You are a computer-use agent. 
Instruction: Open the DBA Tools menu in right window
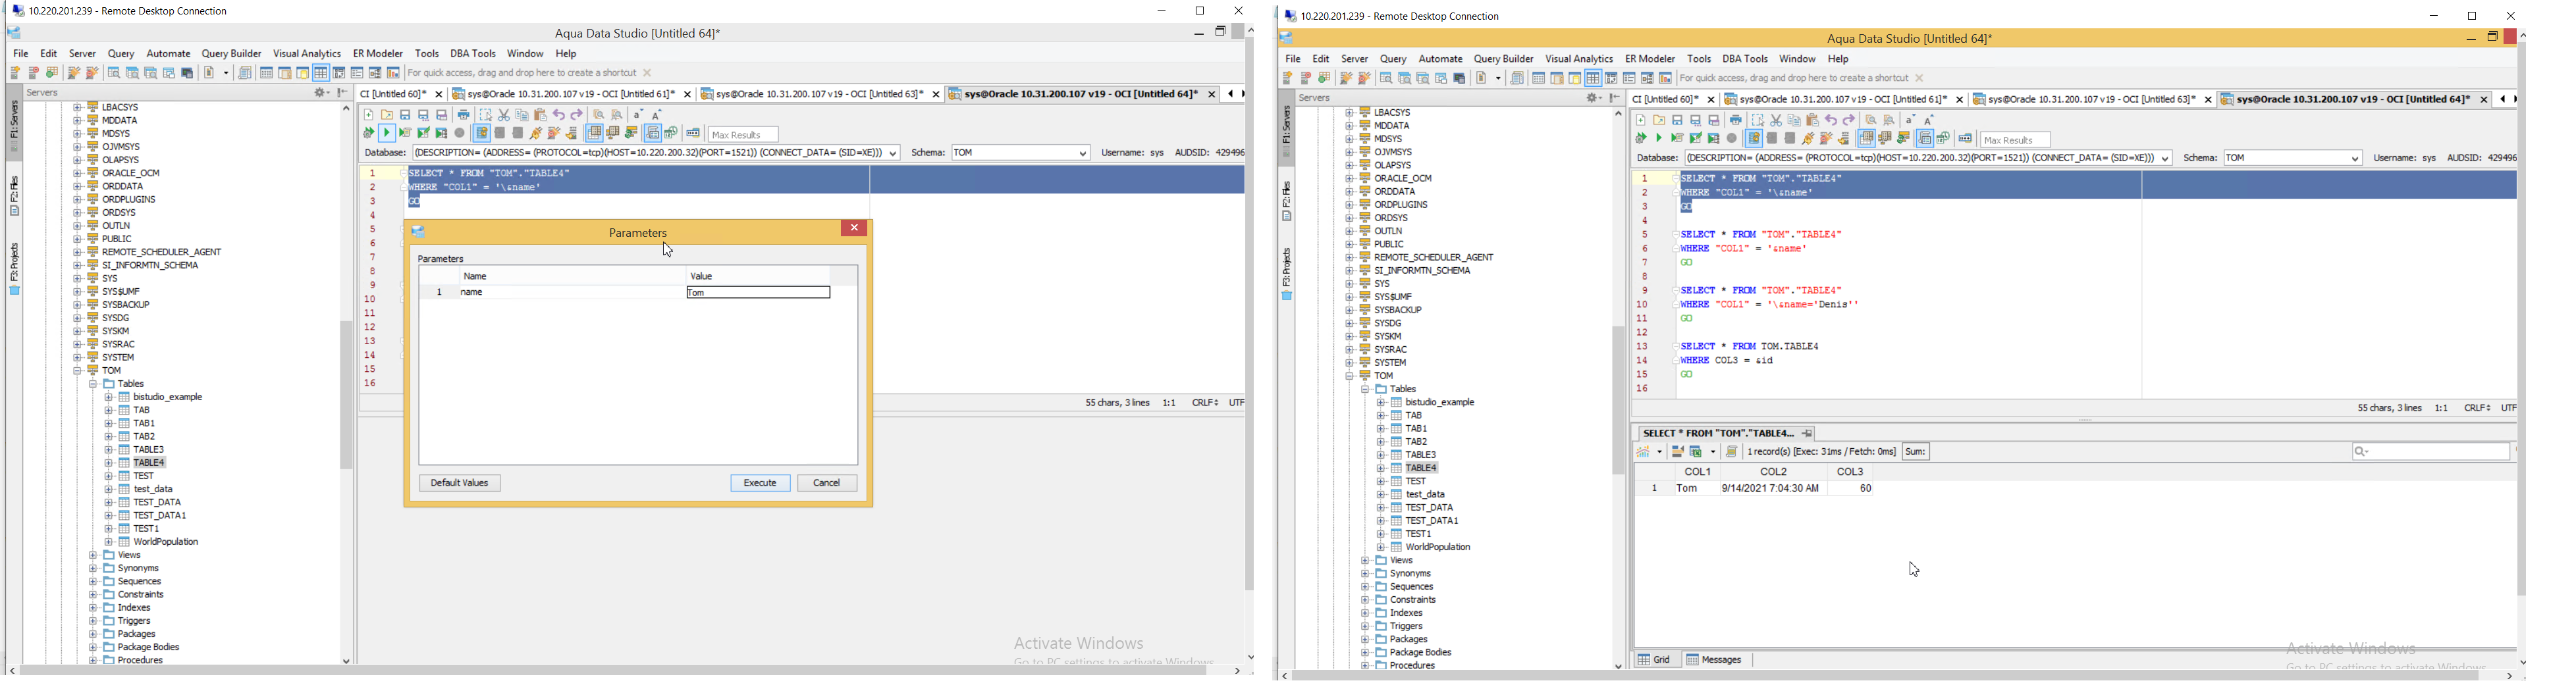coord(1745,59)
